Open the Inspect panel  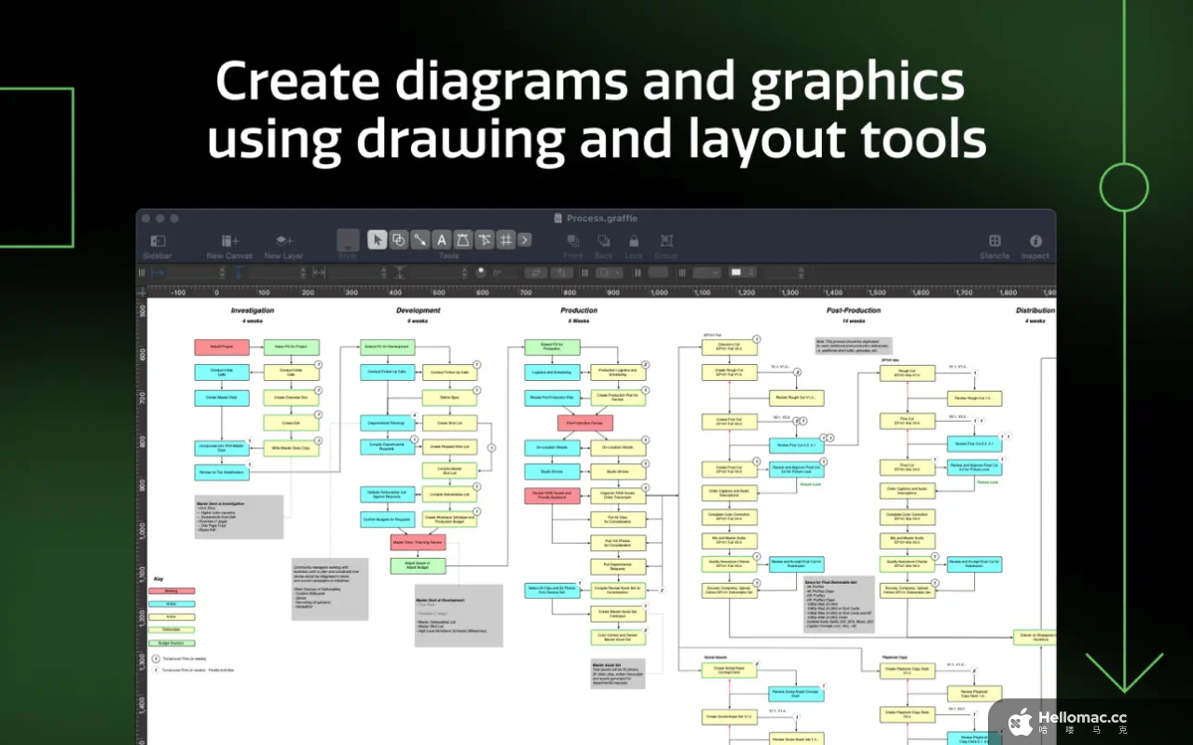[1035, 241]
